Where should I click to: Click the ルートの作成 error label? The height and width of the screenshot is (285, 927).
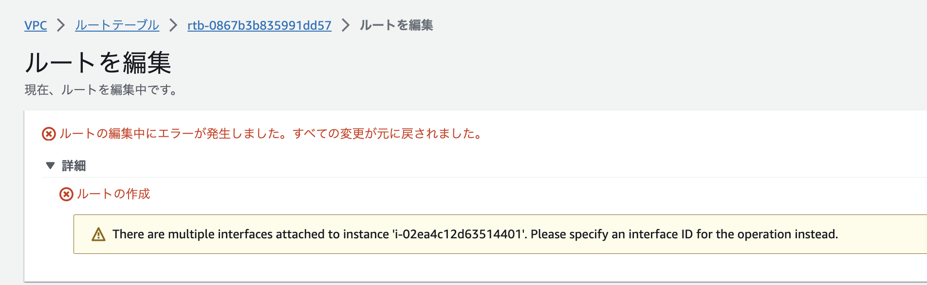[114, 195]
